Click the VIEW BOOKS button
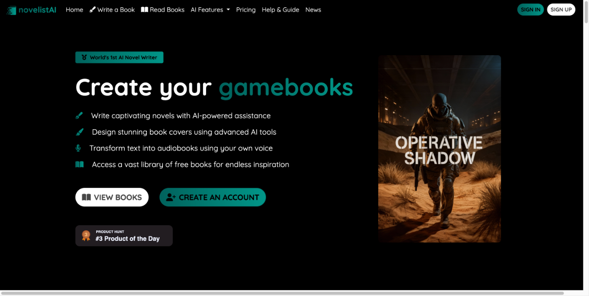This screenshot has width=589, height=296. pos(112,197)
